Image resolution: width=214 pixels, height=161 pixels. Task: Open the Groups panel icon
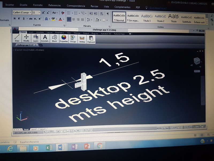[73, 39]
